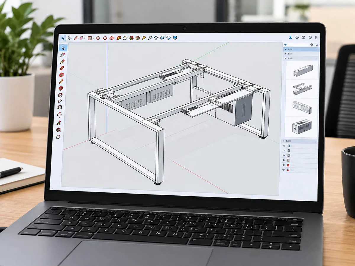
Task: Click the red and green icon in left toolbar
Action: tap(61, 74)
